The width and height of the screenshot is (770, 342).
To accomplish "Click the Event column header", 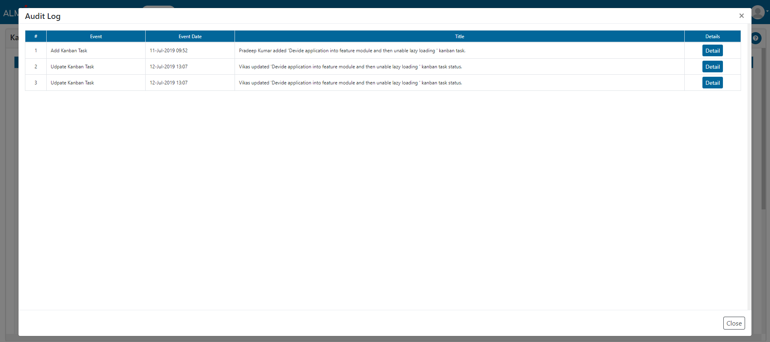I will point(96,37).
